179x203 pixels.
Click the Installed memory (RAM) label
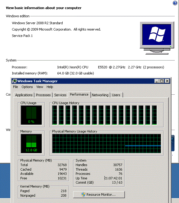[x=30, y=73]
